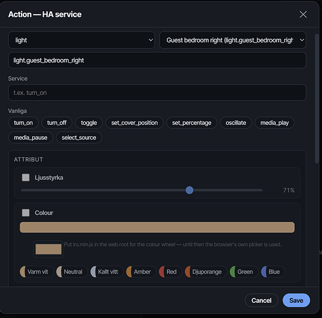Select the Varm vit colour preset
The height and width of the screenshot is (318, 322).
click(37, 272)
